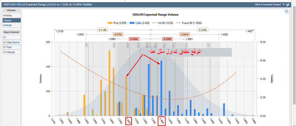This screenshot has width=296, height=126.
Task: Open the OI open interest view
Action: pos(11,38)
